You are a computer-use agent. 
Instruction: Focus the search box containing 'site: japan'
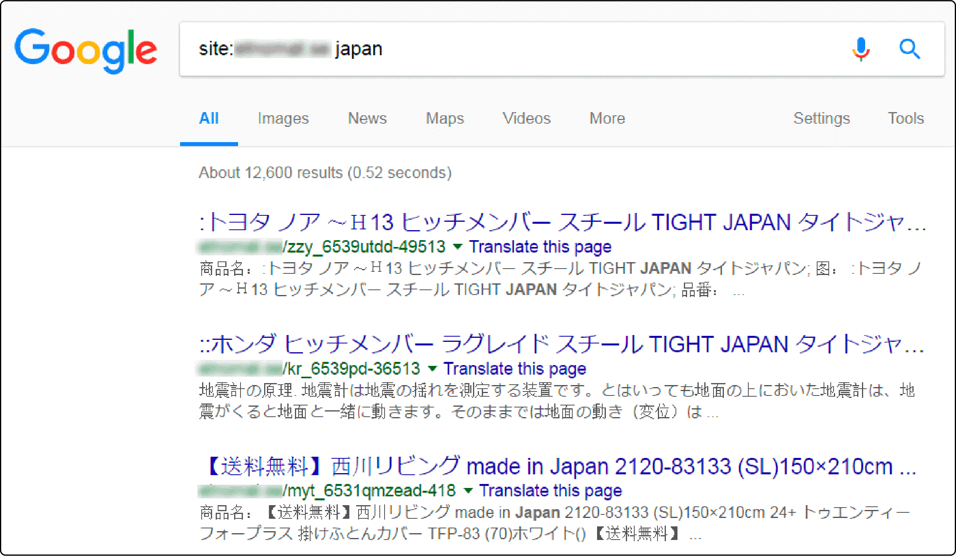tap(562, 49)
